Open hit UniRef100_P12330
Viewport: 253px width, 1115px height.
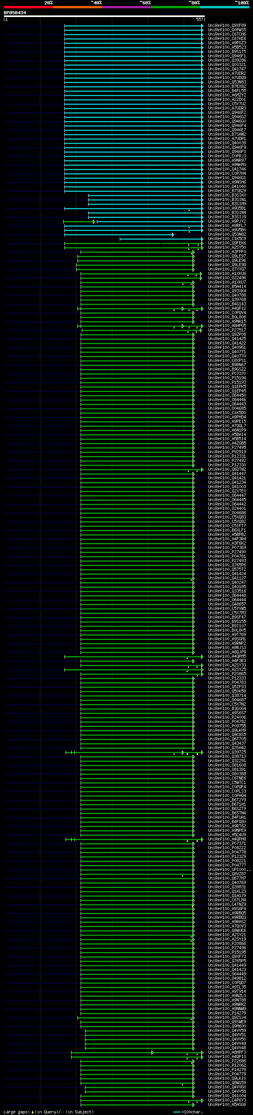coord(227,465)
